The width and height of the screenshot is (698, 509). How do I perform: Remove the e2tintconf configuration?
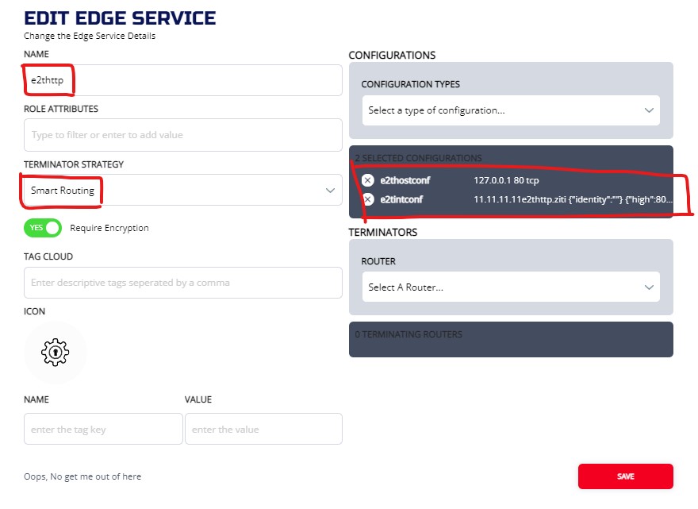tap(368, 199)
